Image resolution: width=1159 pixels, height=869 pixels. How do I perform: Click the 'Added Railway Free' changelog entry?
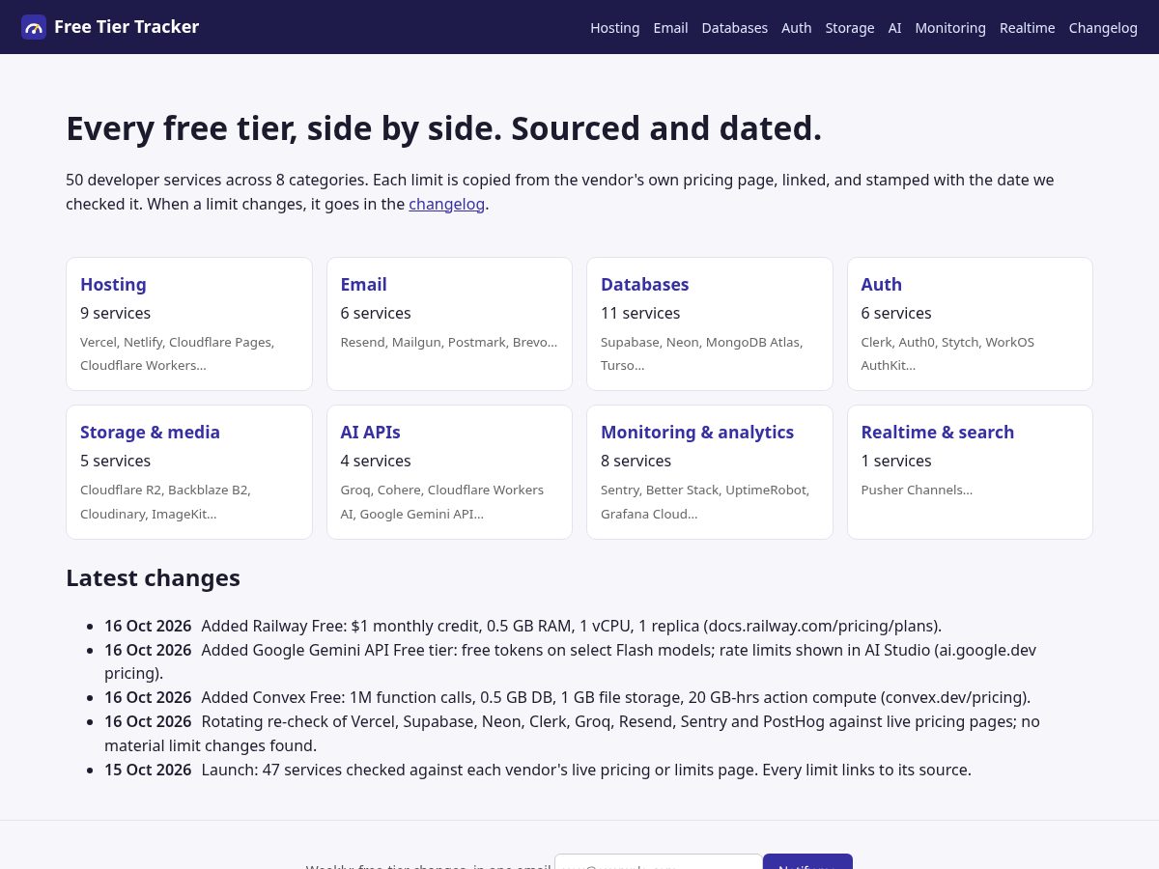click(523, 626)
